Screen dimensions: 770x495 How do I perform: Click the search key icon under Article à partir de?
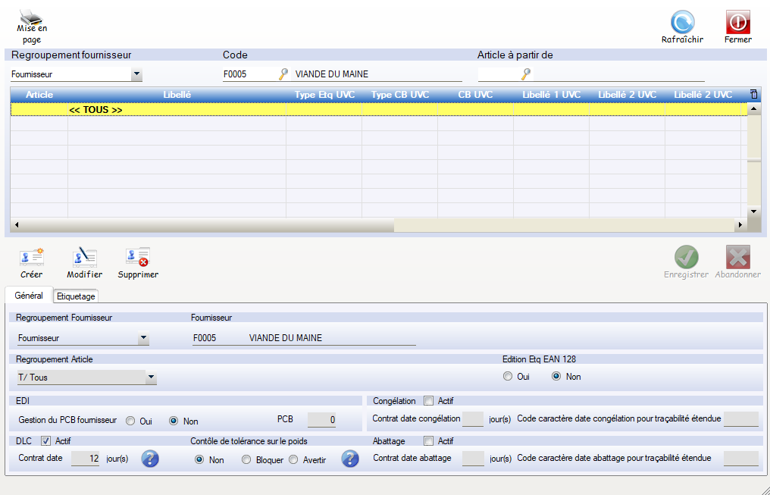point(525,74)
